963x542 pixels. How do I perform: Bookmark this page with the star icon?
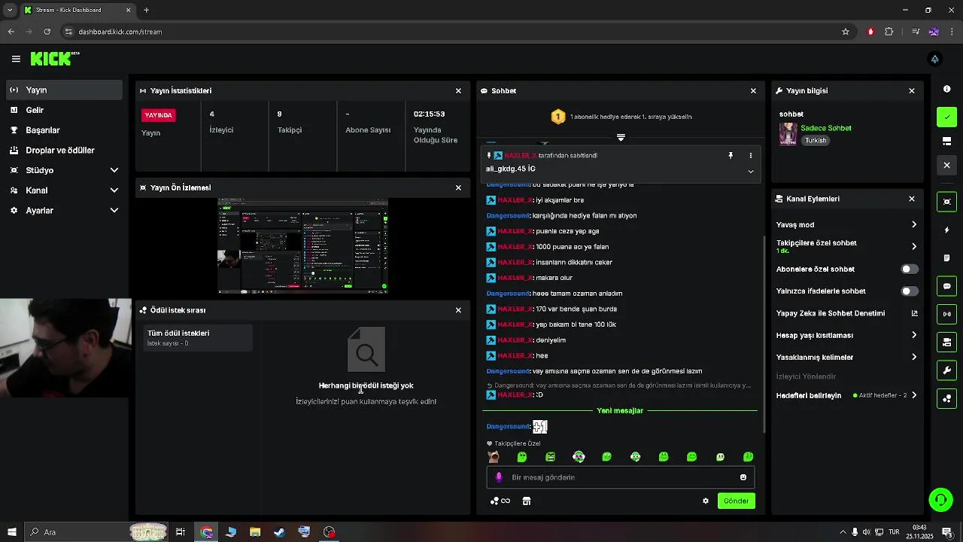(x=846, y=32)
